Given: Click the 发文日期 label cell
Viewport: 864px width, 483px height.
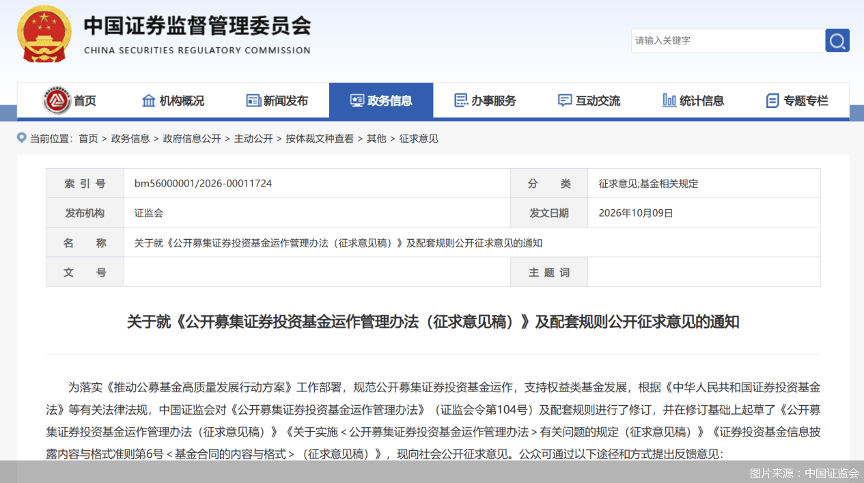Looking at the screenshot, I should tap(549, 213).
